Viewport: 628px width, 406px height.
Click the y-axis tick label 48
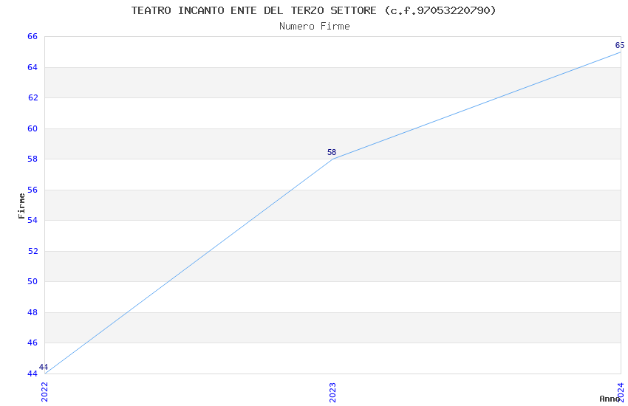click(x=33, y=312)
